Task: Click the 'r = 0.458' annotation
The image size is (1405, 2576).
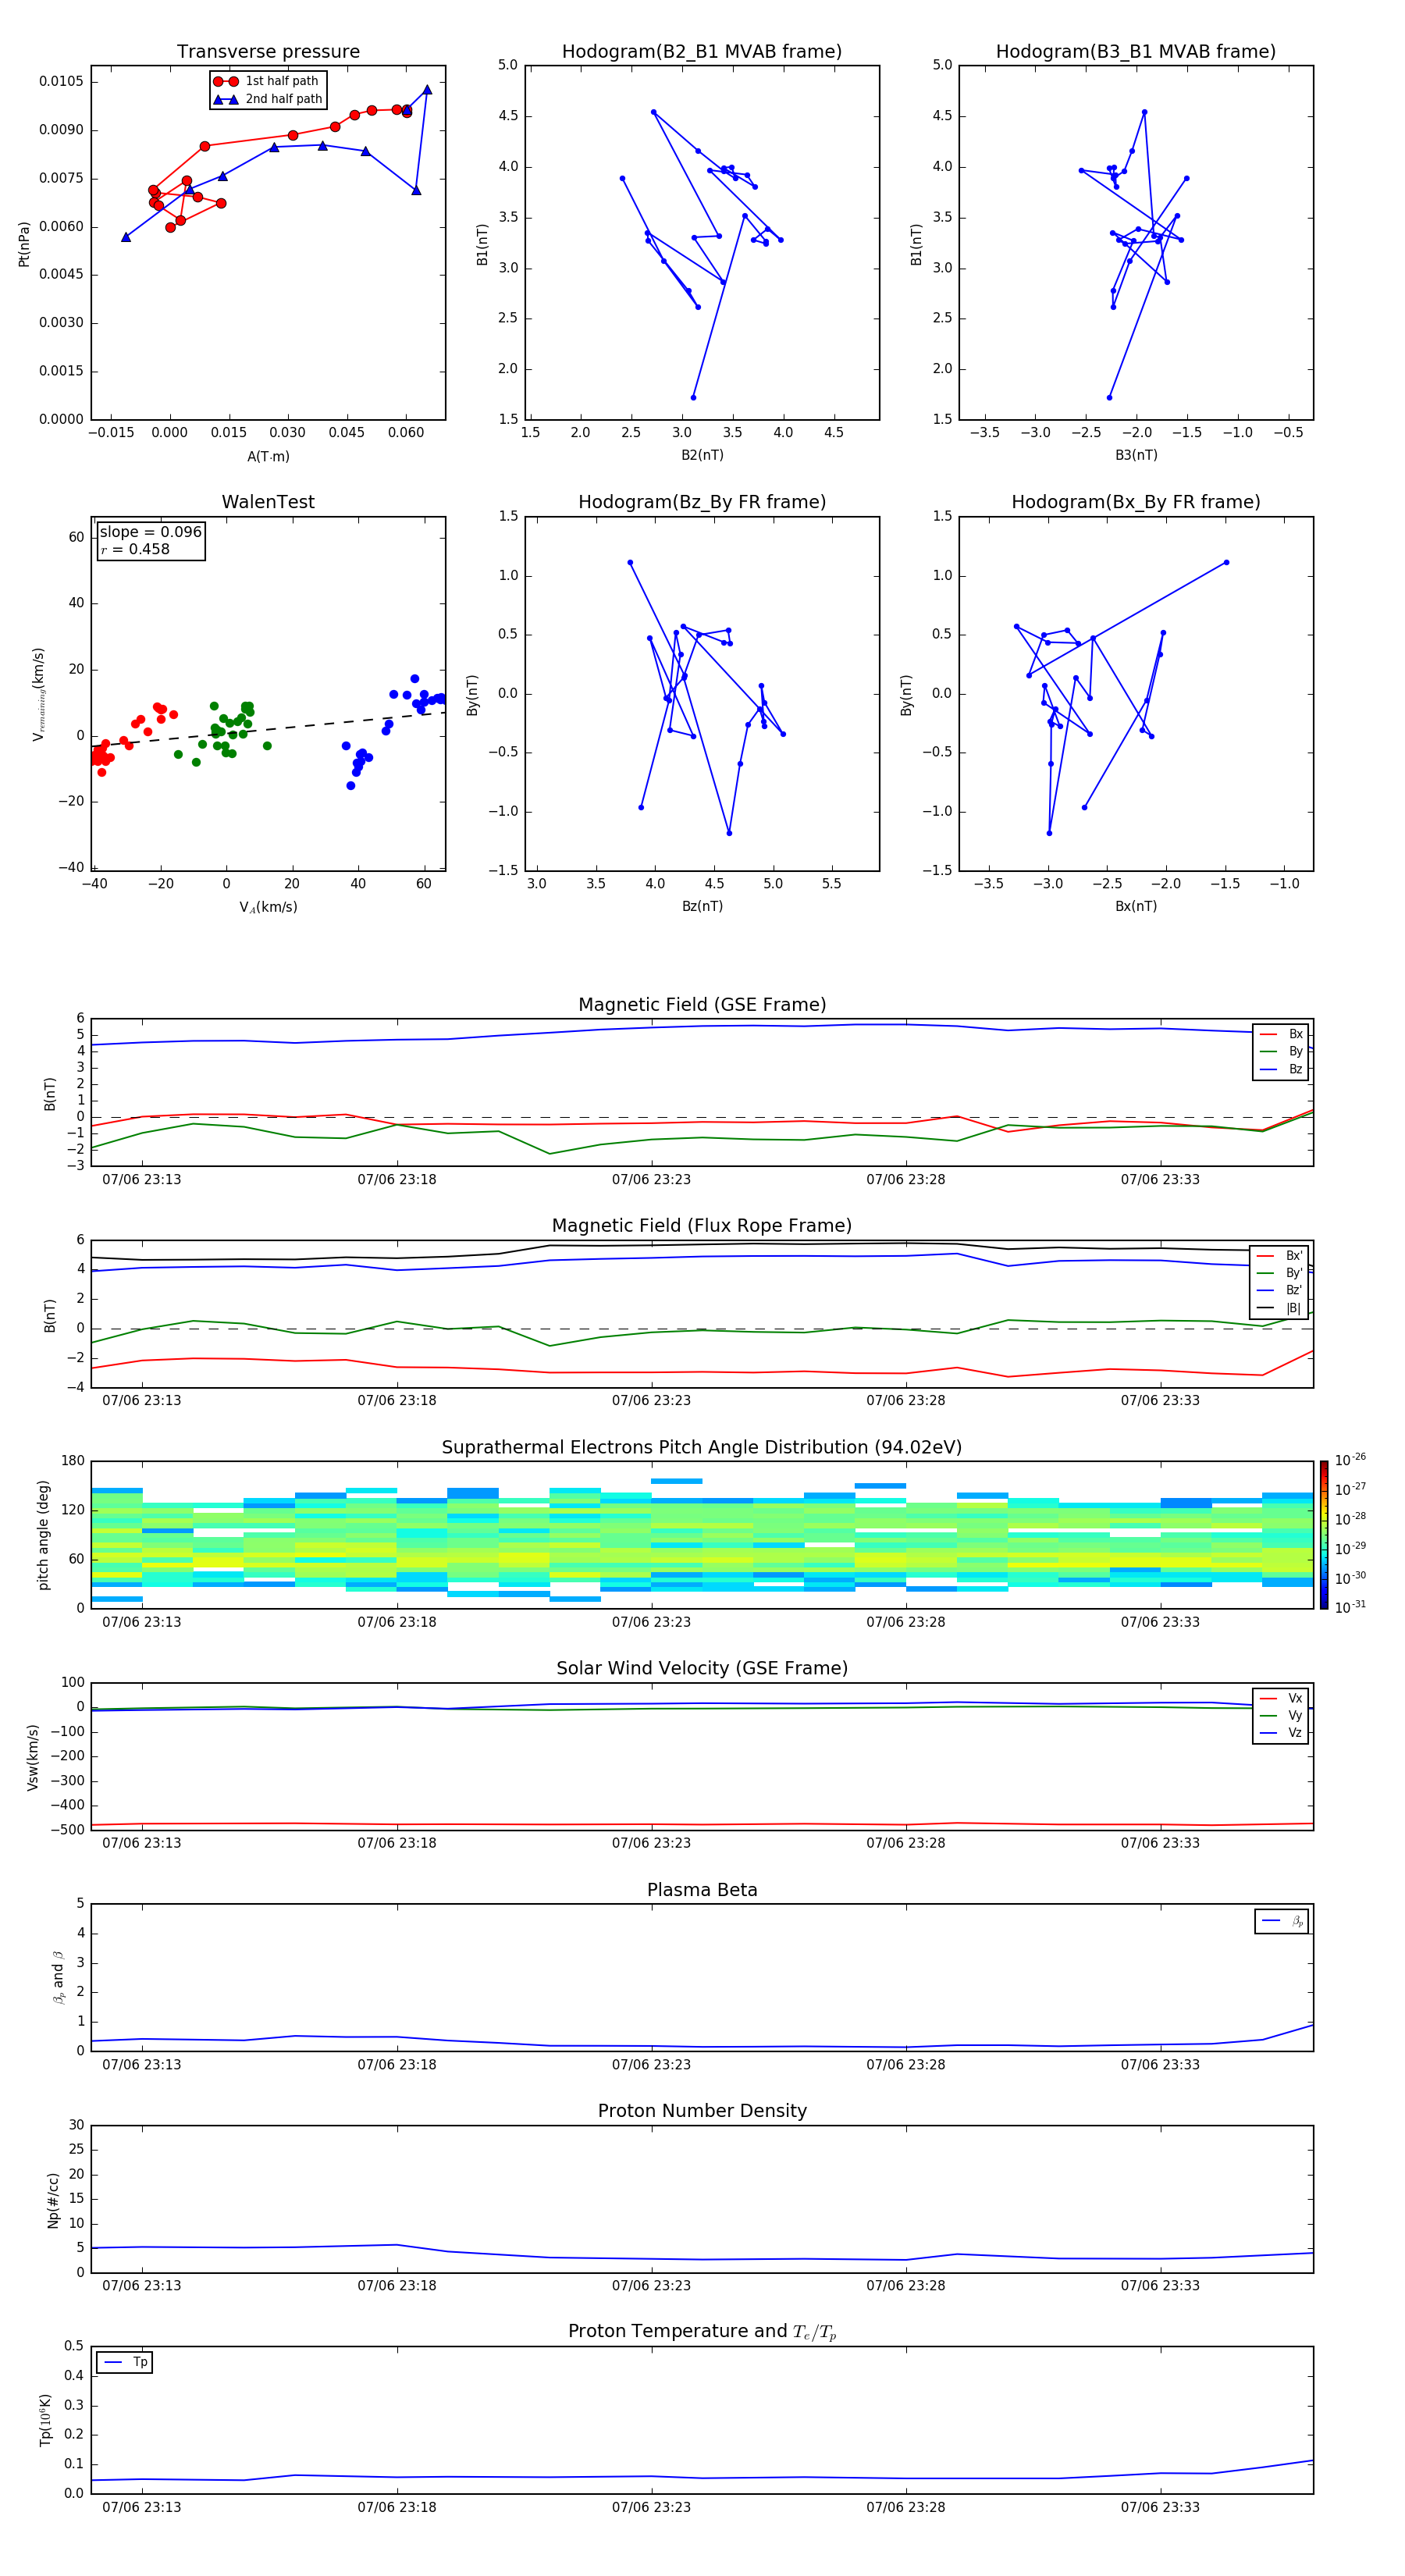Action: pyautogui.click(x=135, y=549)
